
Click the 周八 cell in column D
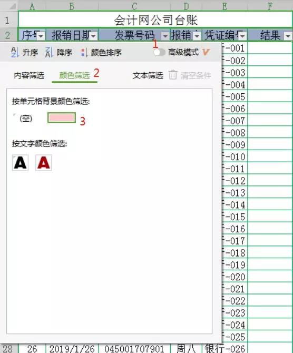pos(186,348)
